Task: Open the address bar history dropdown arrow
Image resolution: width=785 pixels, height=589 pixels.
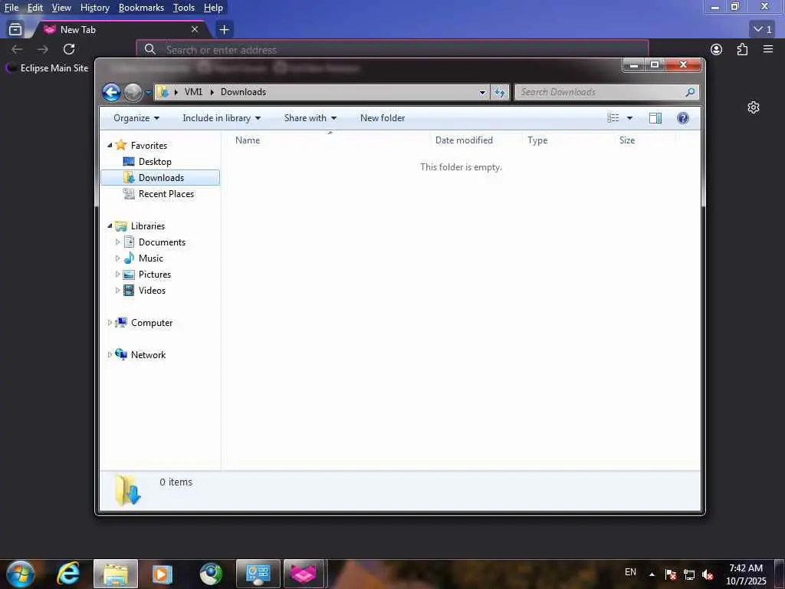Action: coord(482,92)
